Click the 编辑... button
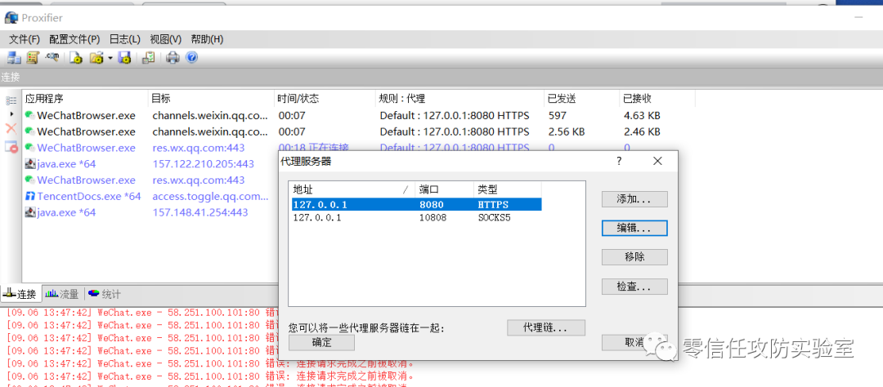 click(x=634, y=228)
